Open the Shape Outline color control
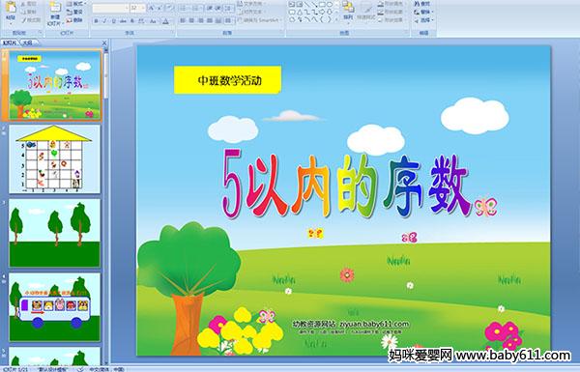Screen dimensions: 580x372 [x=392, y=12]
